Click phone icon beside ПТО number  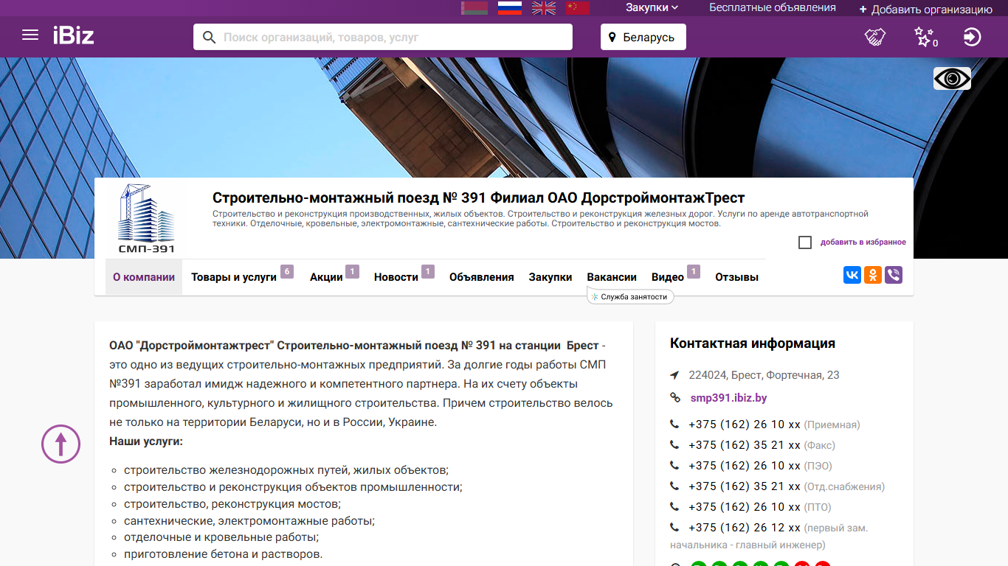[674, 507]
